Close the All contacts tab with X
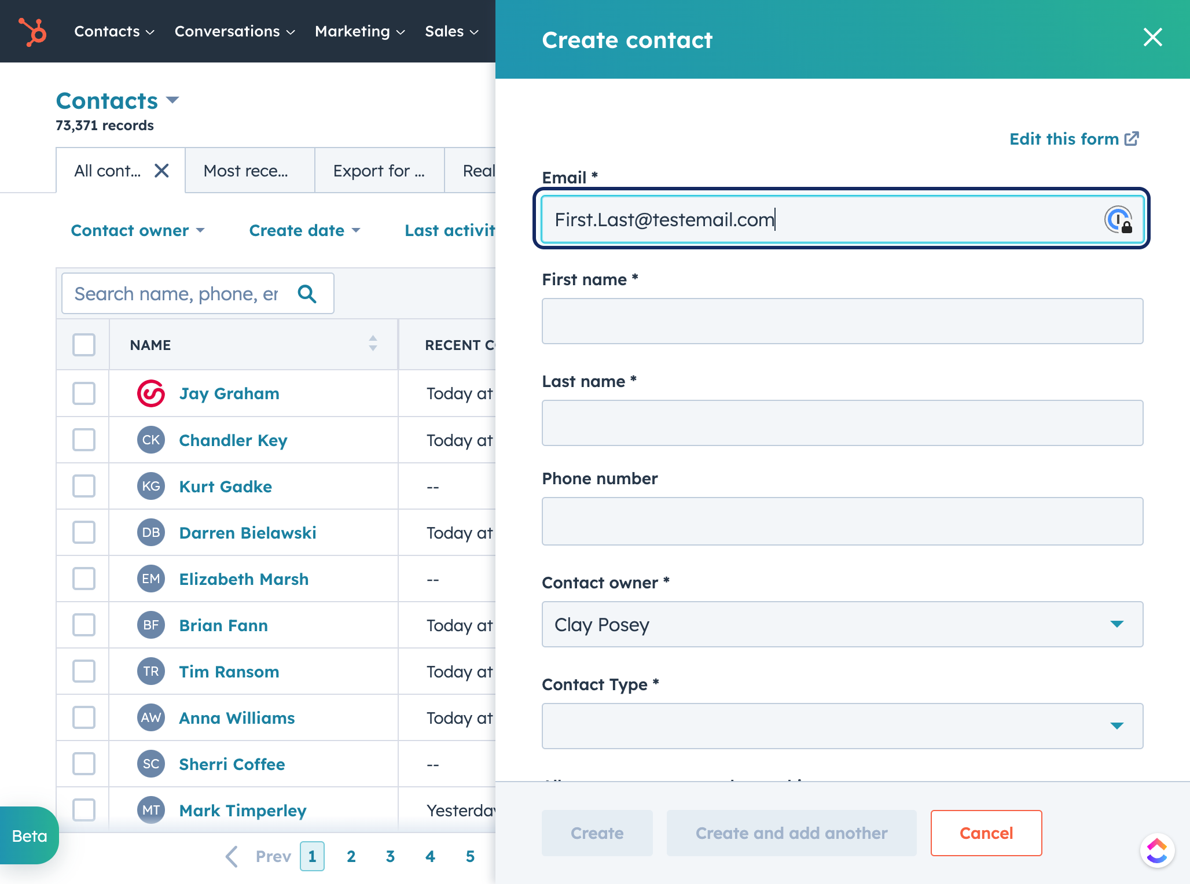Image resolution: width=1190 pixels, height=884 pixels. click(161, 171)
